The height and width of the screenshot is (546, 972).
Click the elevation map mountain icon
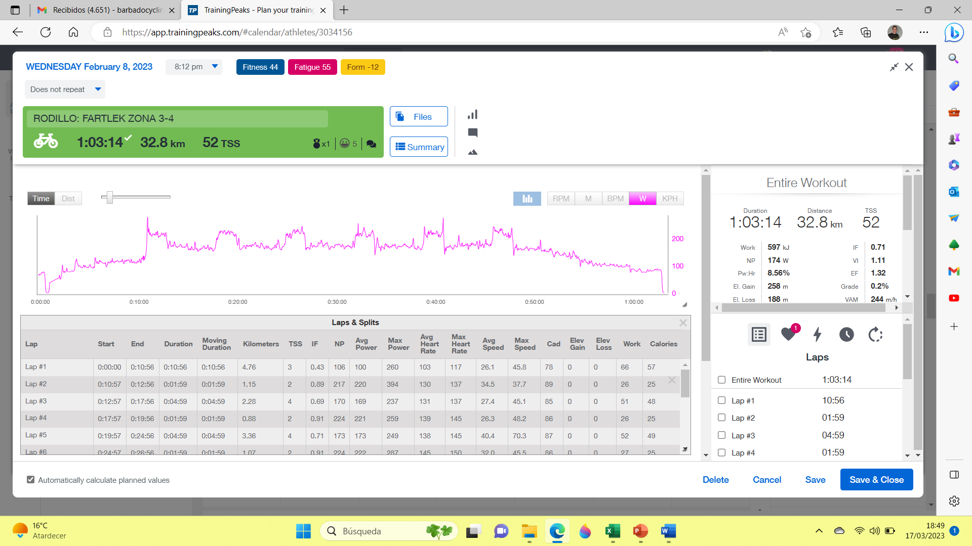tap(472, 152)
